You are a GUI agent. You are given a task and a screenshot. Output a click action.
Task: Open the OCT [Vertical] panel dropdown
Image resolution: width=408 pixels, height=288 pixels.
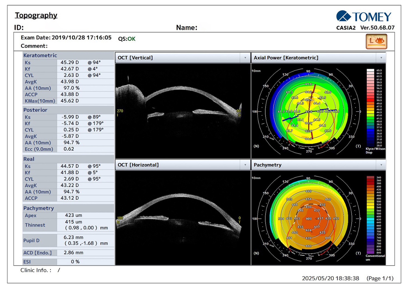pyautogui.click(x=245, y=58)
